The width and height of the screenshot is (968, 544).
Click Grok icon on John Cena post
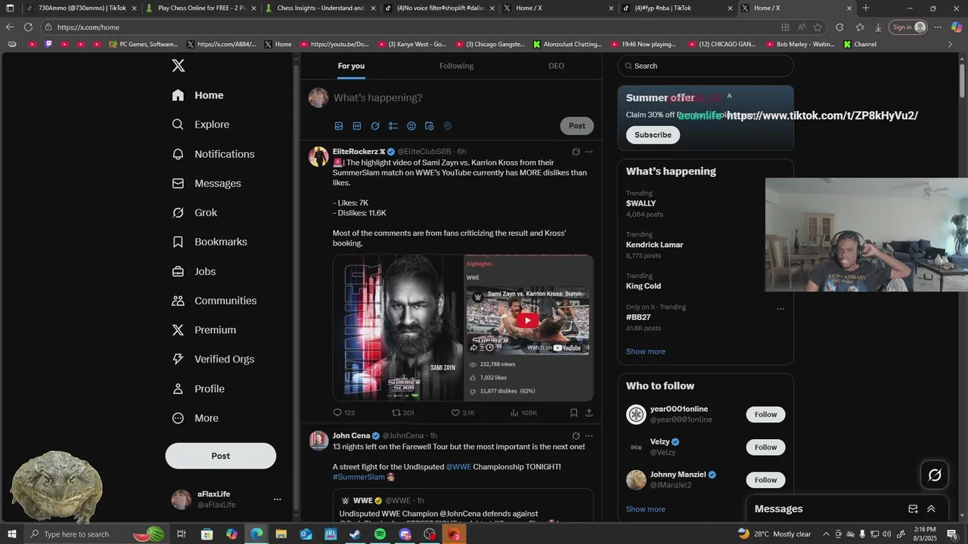tap(576, 436)
